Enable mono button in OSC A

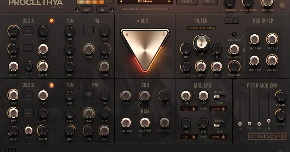point(28,48)
